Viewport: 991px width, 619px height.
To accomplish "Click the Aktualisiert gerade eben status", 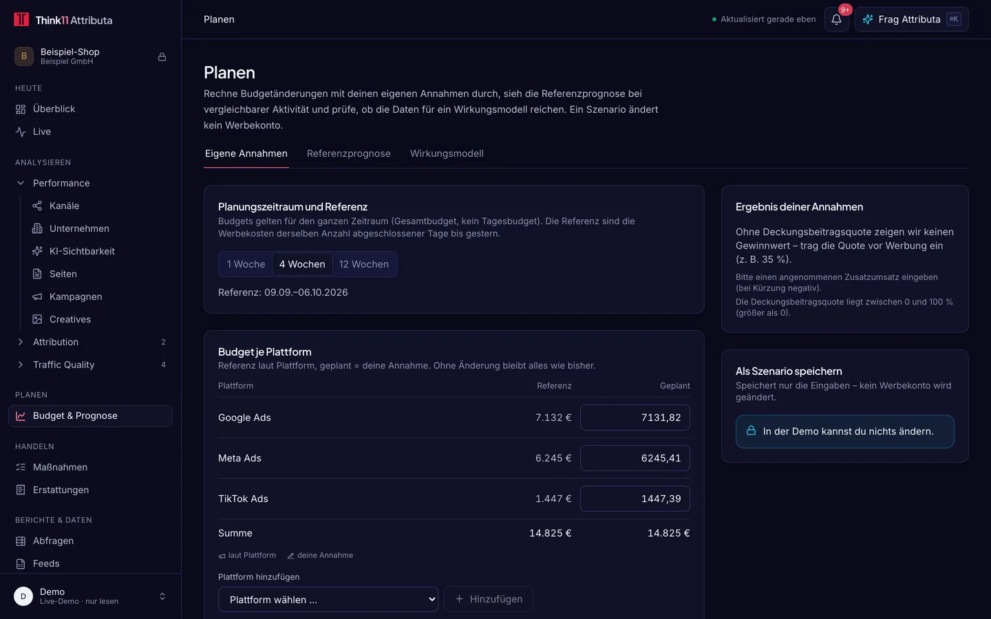I will 764,19.
